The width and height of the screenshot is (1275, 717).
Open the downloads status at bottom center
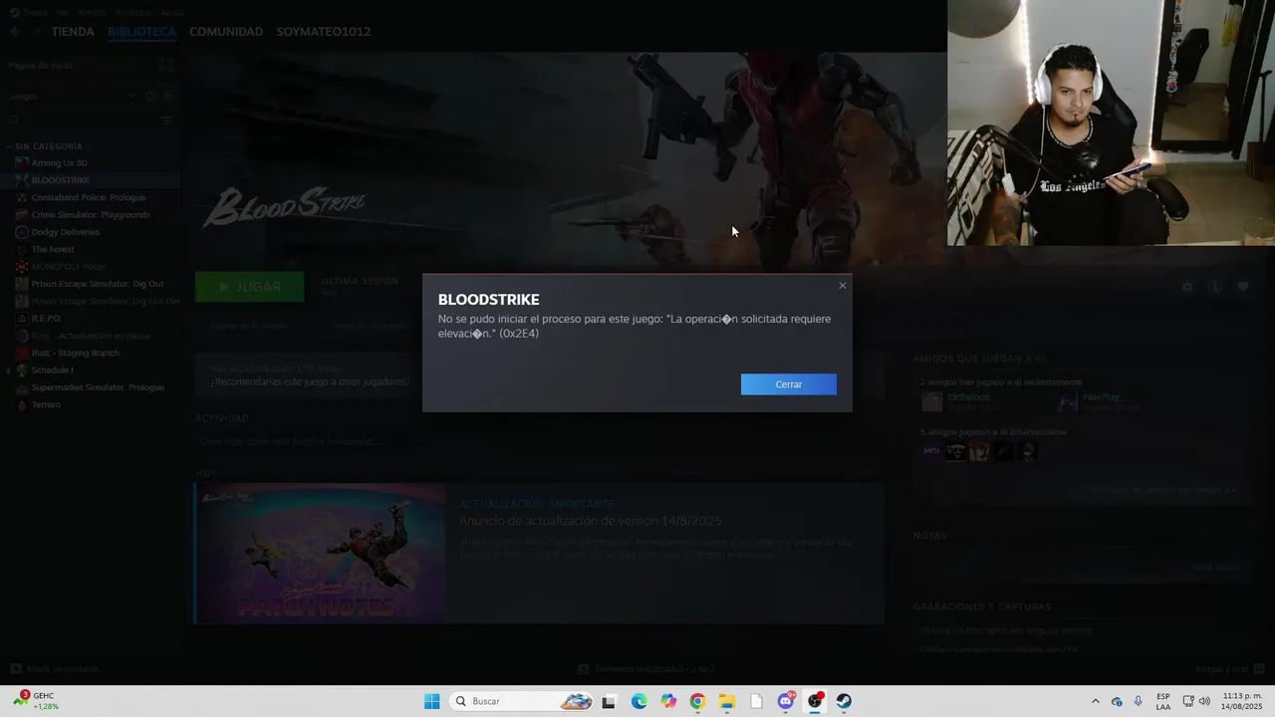point(647,669)
